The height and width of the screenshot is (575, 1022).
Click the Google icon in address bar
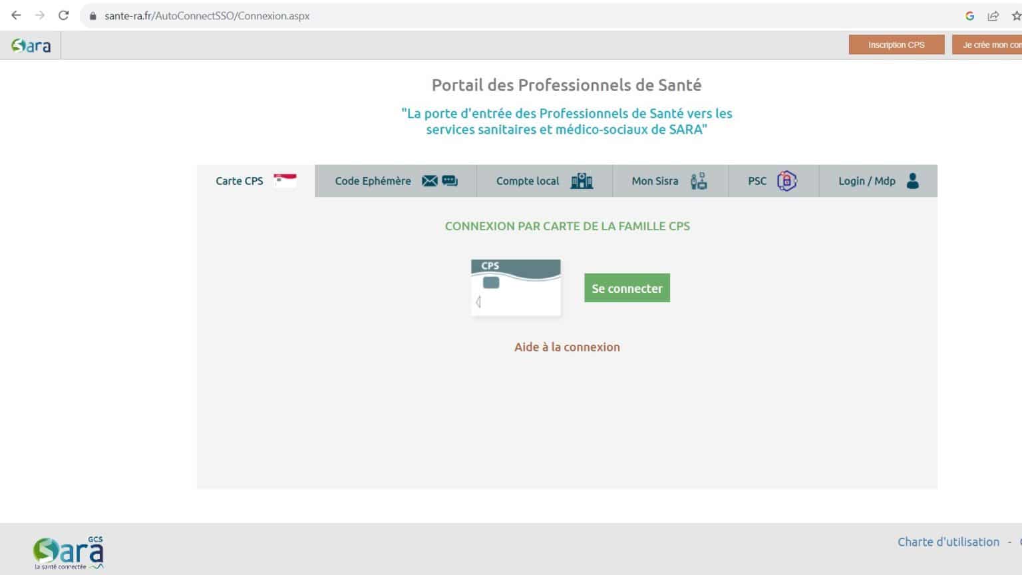point(969,16)
